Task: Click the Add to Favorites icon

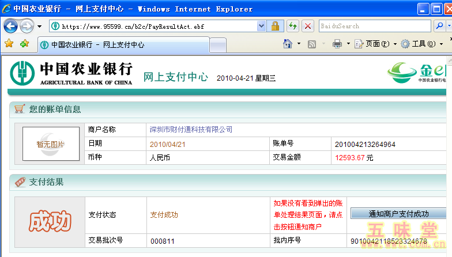Action: [24, 44]
